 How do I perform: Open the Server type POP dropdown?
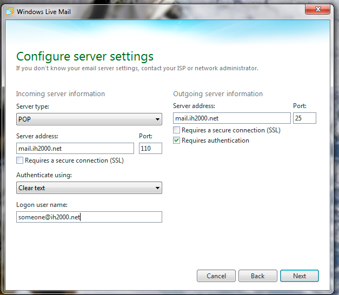89,119
